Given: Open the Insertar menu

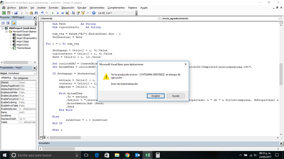Looking at the screenshot, I should 42,8.
